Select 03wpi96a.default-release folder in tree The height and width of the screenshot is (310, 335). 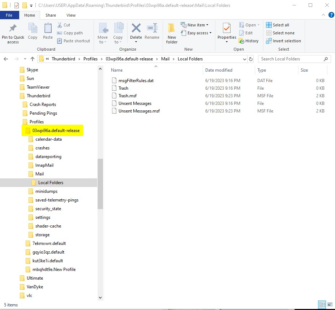pyautogui.click(x=52, y=131)
